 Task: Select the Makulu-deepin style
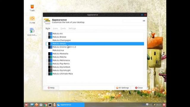(x=95, y=44)
